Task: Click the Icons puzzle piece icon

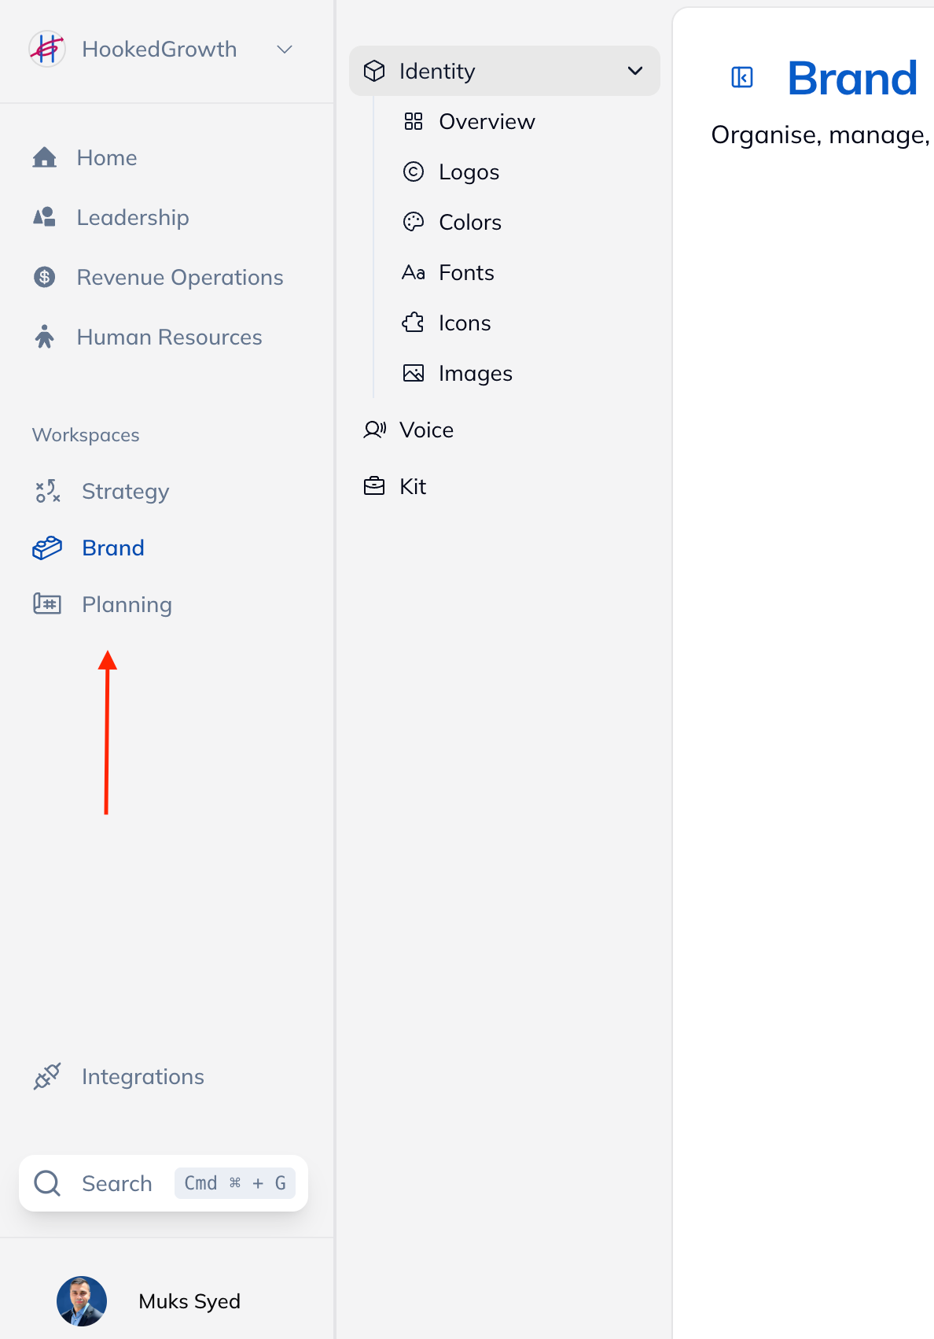Action: (414, 323)
